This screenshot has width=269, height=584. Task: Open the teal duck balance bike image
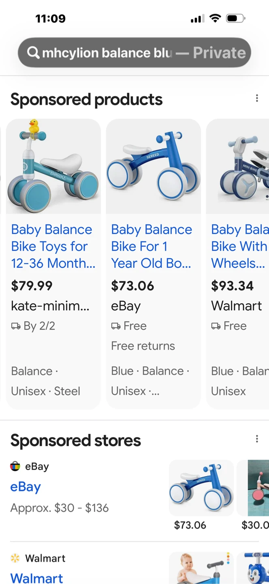tap(53, 166)
